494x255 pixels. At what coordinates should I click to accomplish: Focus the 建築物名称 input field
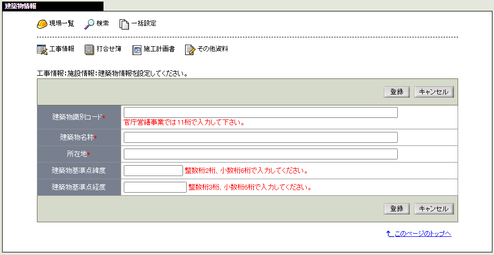pos(261,137)
